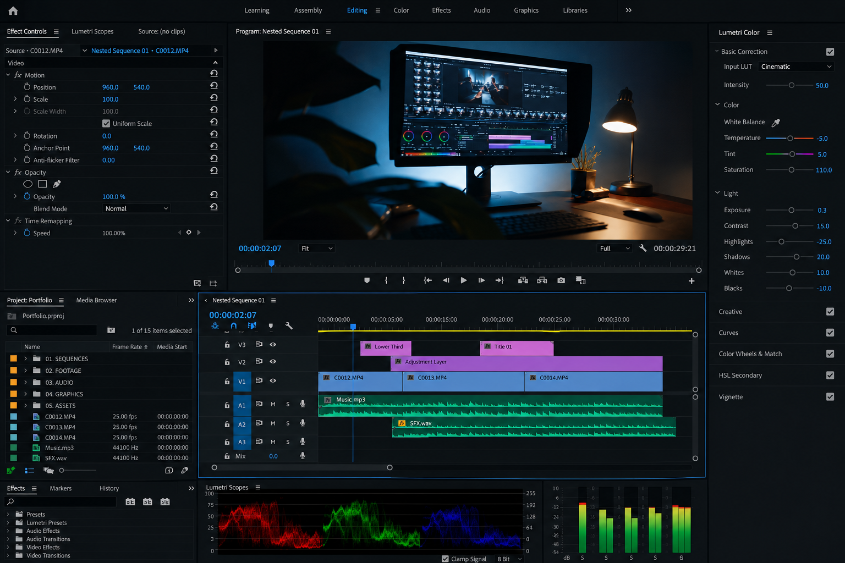Image resolution: width=845 pixels, height=563 pixels.
Task: Open the Blend Mode Normal dropdown
Action: tap(137, 209)
